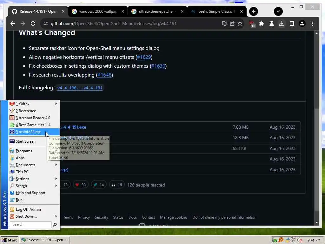The image size is (325, 244).
Task: Open the v4.4.190...v4.4.191 changelog link
Action: 80,88
